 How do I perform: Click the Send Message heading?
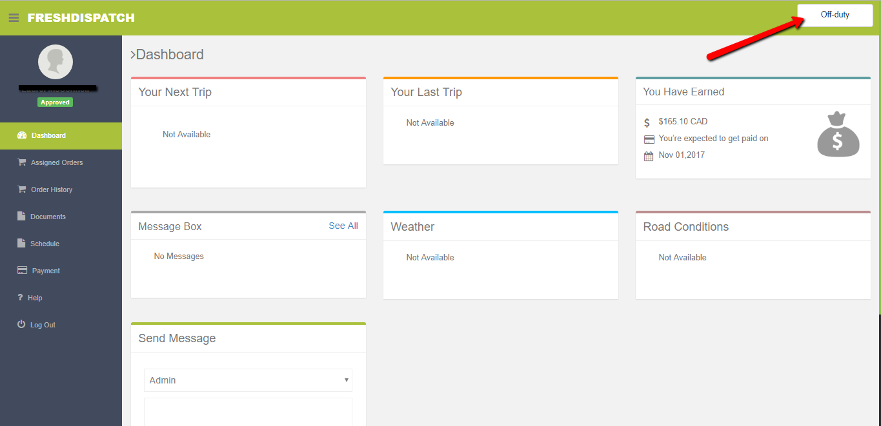coord(177,338)
